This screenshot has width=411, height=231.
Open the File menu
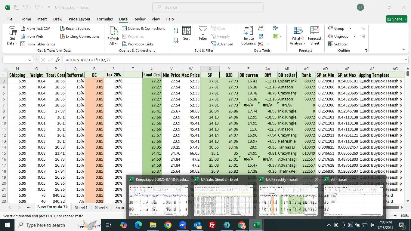point(9,19)
